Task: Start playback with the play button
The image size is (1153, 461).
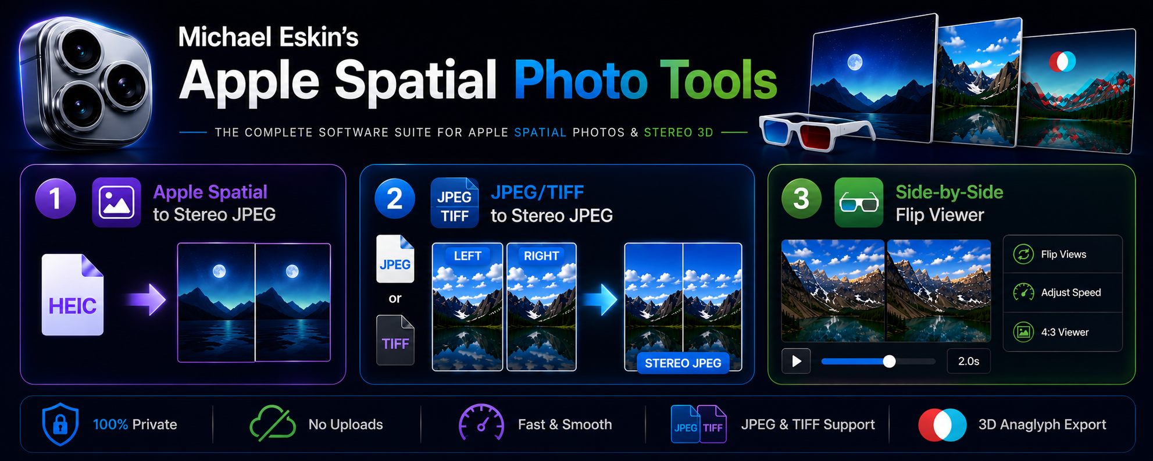Action: (796, 361)
